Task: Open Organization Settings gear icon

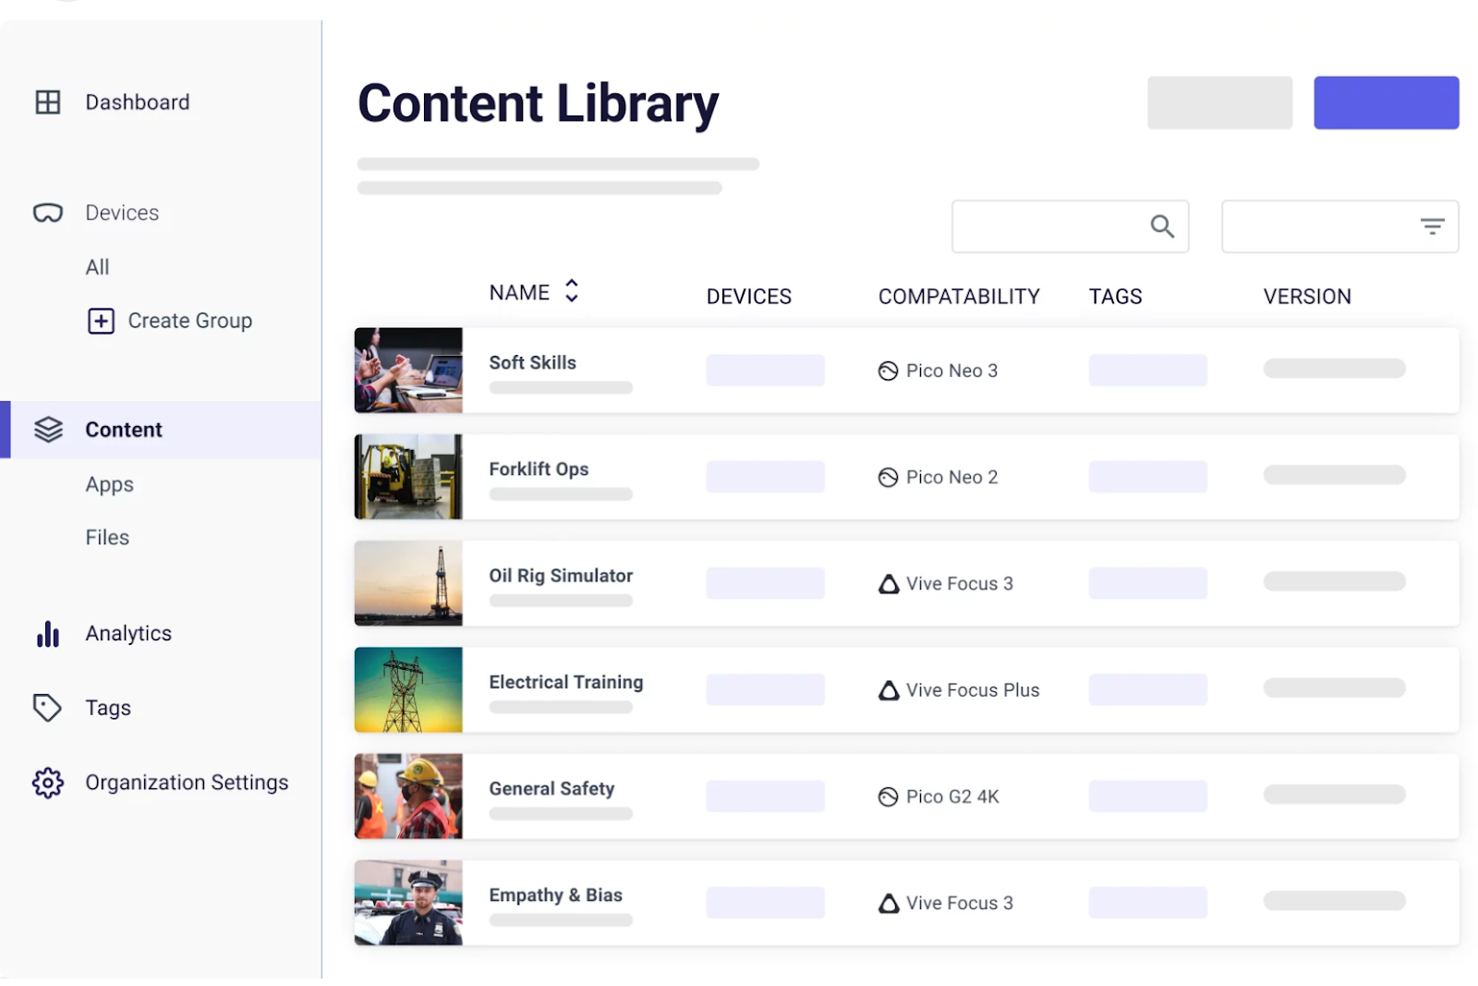Action: coord(47,782)
